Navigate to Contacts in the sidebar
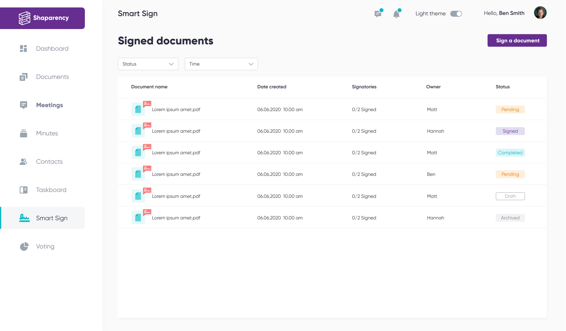Screen dimensions: 566x331 click(x=49, y=162)
